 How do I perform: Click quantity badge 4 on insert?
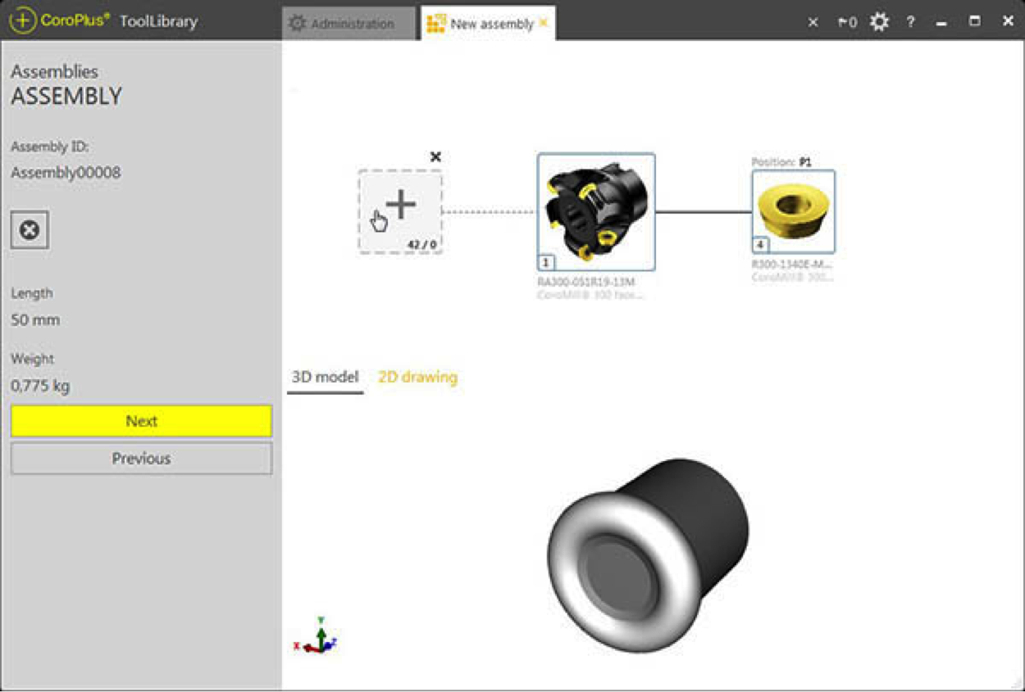(760, 245)
